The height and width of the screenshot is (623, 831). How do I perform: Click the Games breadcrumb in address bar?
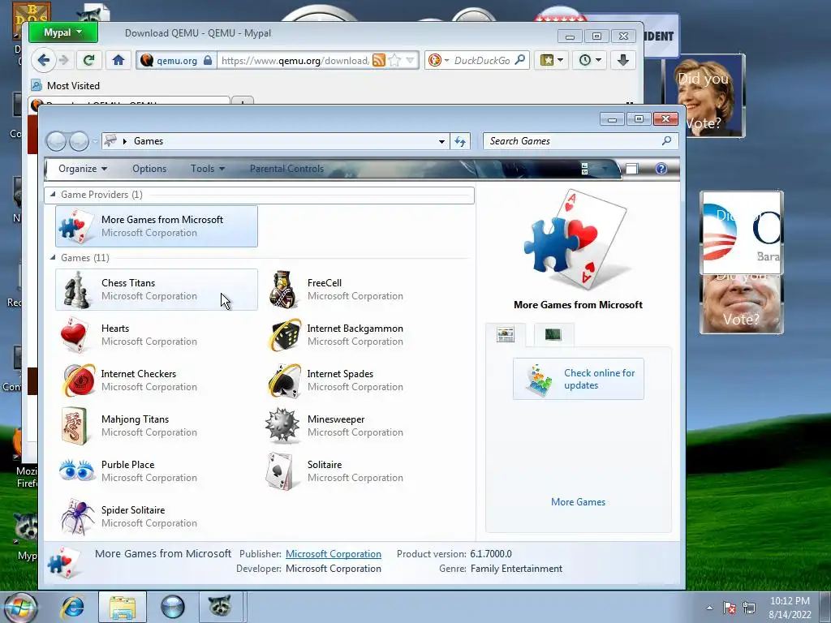pos(149,141)
